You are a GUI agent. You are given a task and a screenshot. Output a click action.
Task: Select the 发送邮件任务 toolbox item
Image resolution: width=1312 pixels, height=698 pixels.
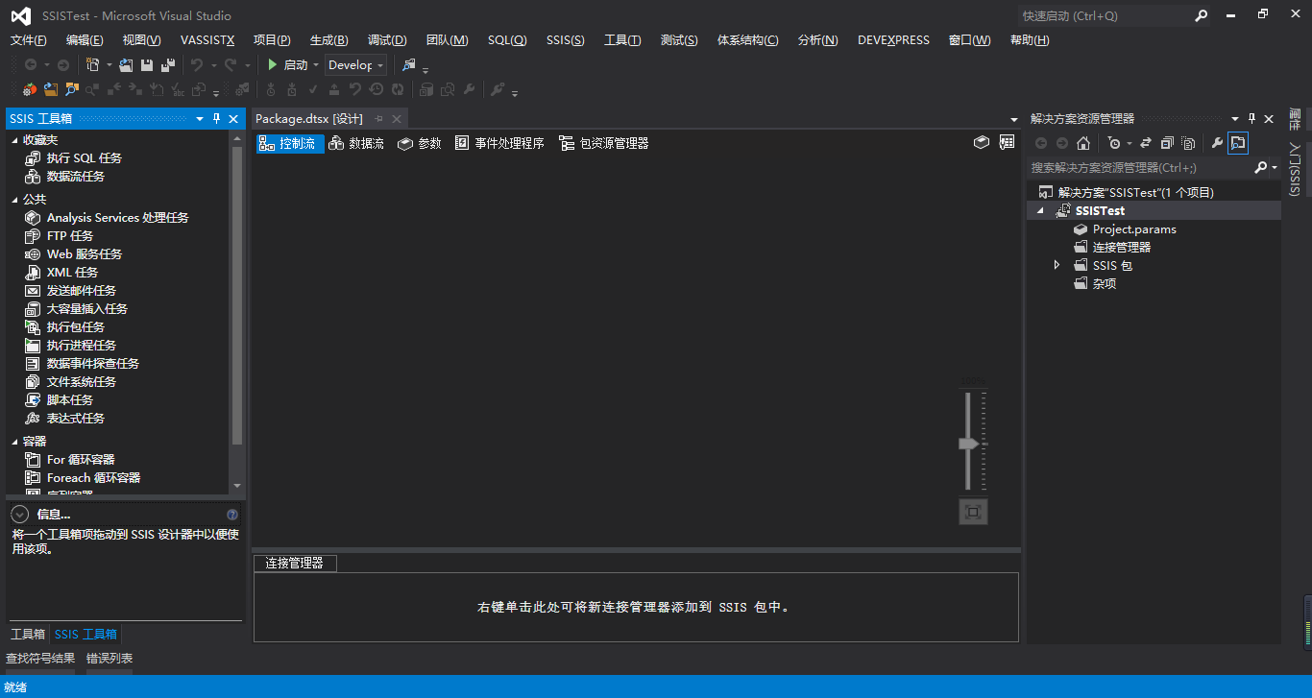click(70, 291)
